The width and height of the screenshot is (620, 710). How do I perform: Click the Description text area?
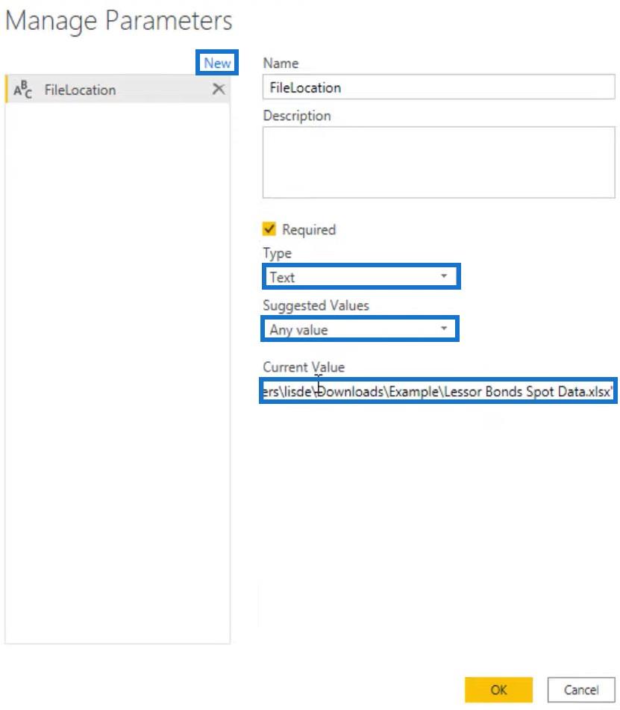[439, 163]
